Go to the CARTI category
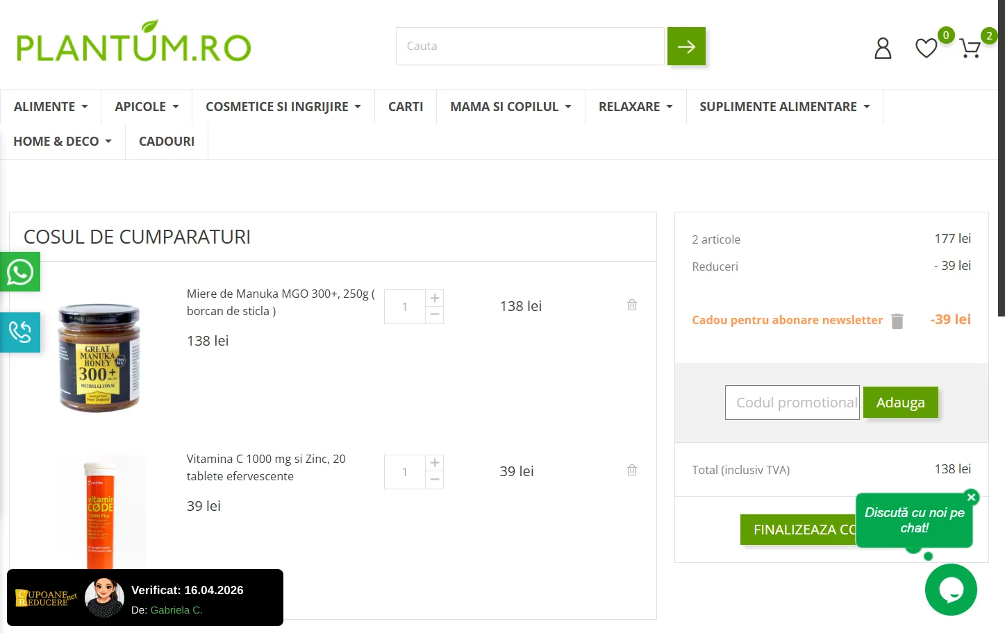This screenshot has width=1005, height=633. click(406, 107)
